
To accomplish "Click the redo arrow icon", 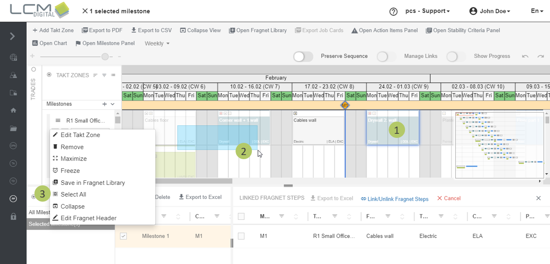I will click(x=540, y=57).
